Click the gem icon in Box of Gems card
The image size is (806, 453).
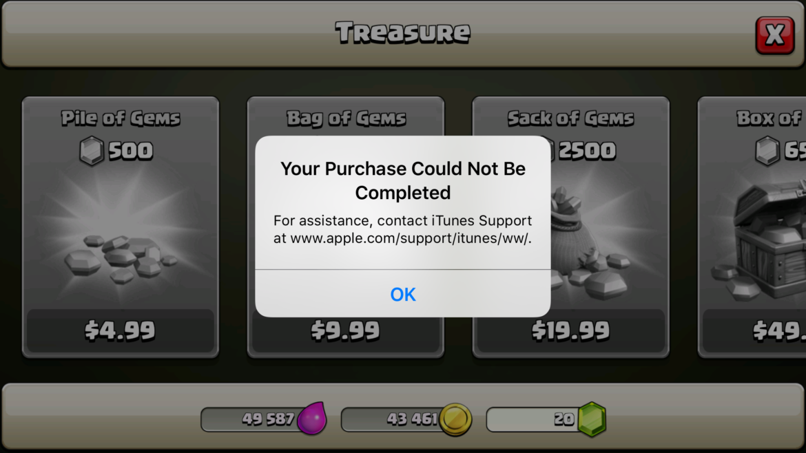coord(767,151)
